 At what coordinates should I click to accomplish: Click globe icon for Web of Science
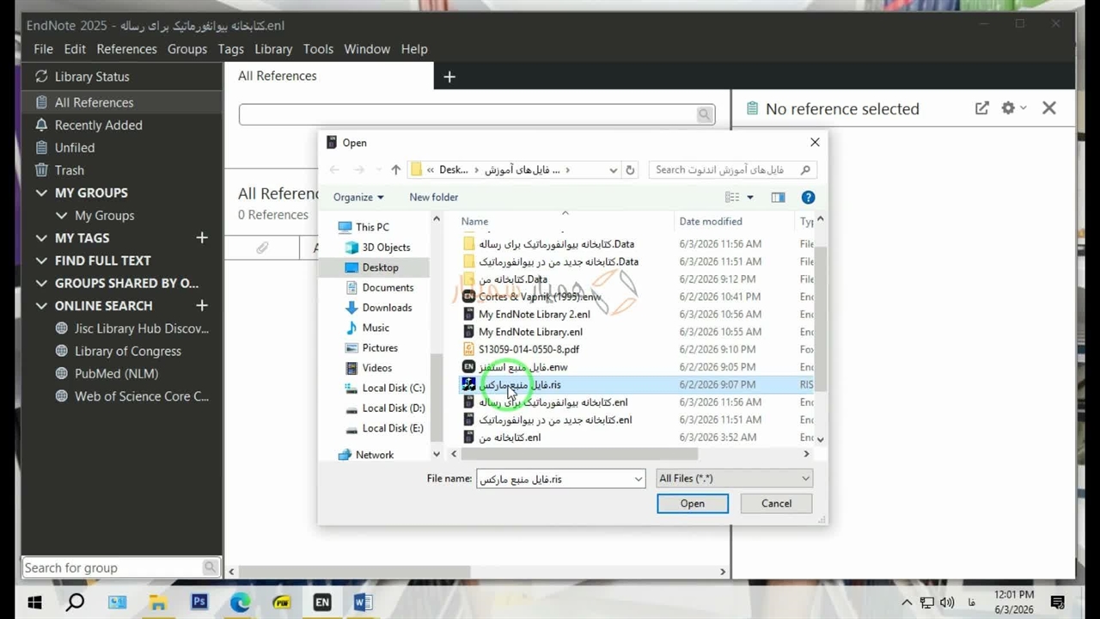(x=61, y=396)
